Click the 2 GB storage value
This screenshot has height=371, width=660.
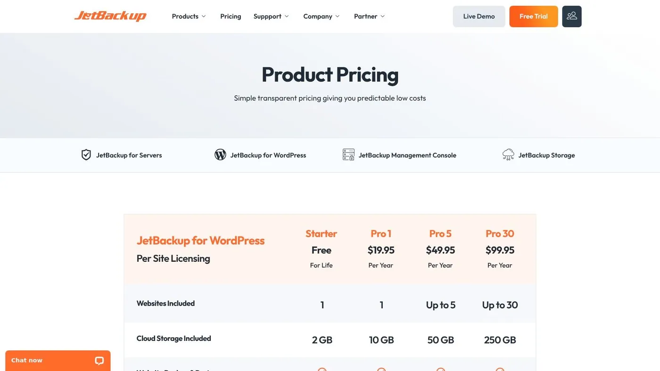pyautogui.click(x=322, y=340)
